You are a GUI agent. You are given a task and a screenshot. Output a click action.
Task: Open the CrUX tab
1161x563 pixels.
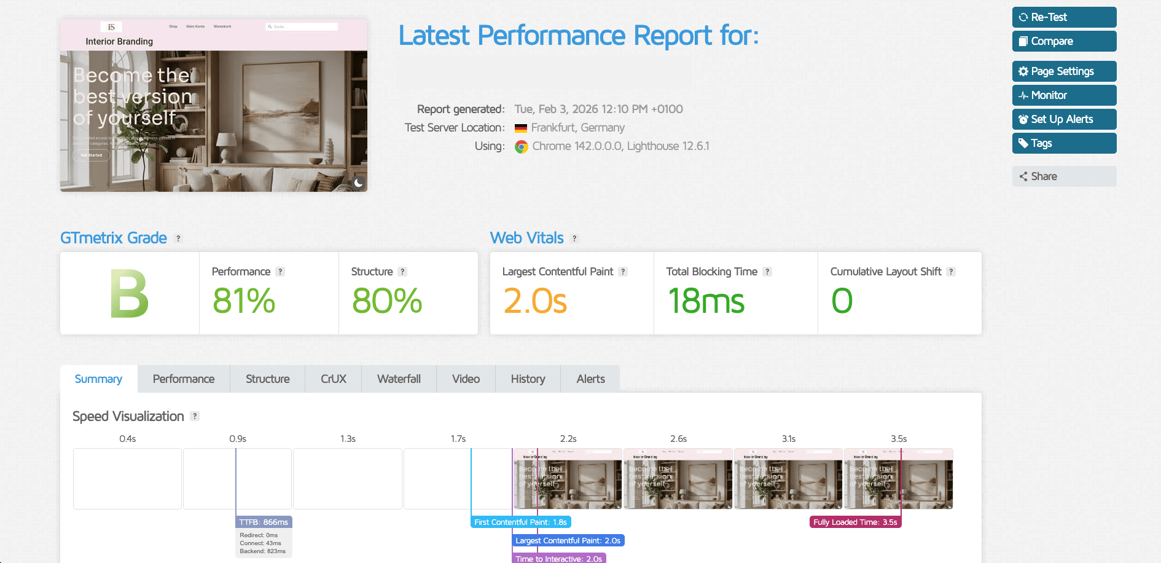333,379
